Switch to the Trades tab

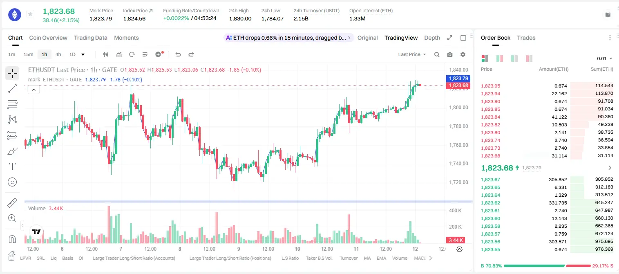[526, 38]
